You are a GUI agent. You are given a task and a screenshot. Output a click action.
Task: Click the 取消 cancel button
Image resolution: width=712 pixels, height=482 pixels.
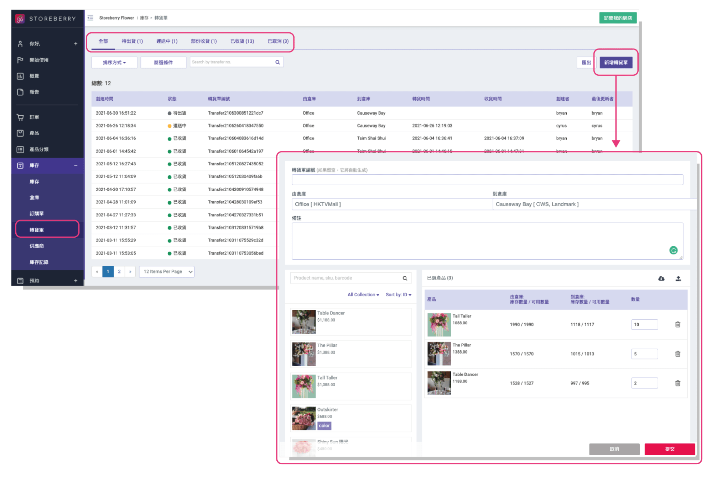pos(614,449)
